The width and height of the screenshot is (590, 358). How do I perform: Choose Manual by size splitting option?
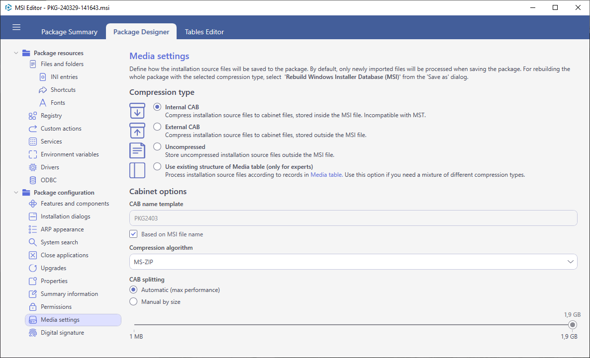click(133, 302)
